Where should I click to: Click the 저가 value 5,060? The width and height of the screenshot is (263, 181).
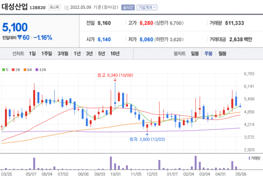coord(146,39)
